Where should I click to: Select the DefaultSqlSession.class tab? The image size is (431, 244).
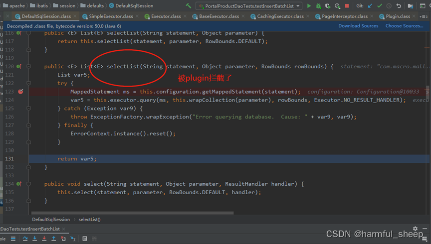(x=46, y=16)
